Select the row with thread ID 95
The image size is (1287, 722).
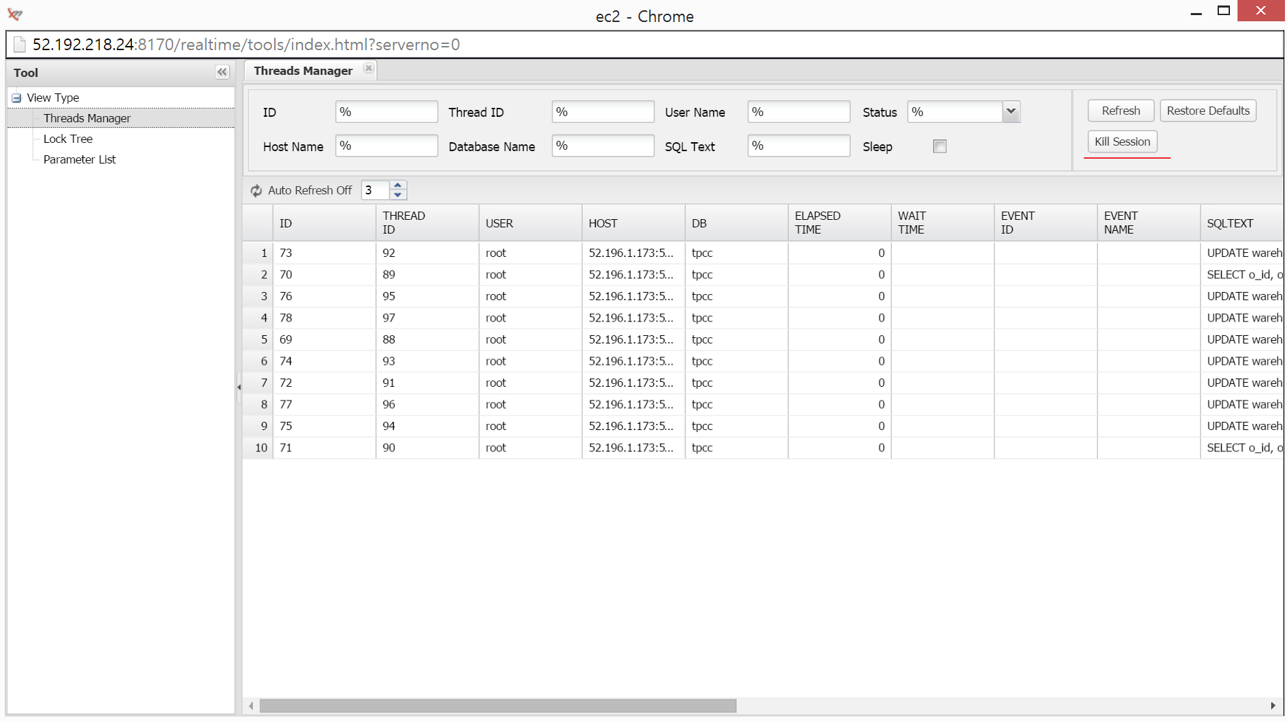tap(763, 296)
